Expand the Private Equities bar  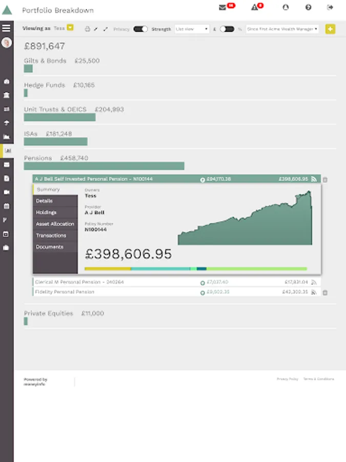[x=26, y=321]
